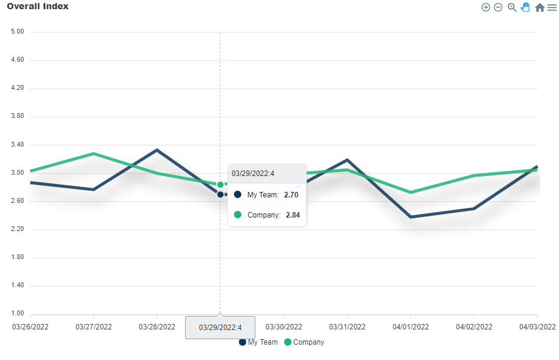Hide the My Team series via its legend

(x=258, y=342)
